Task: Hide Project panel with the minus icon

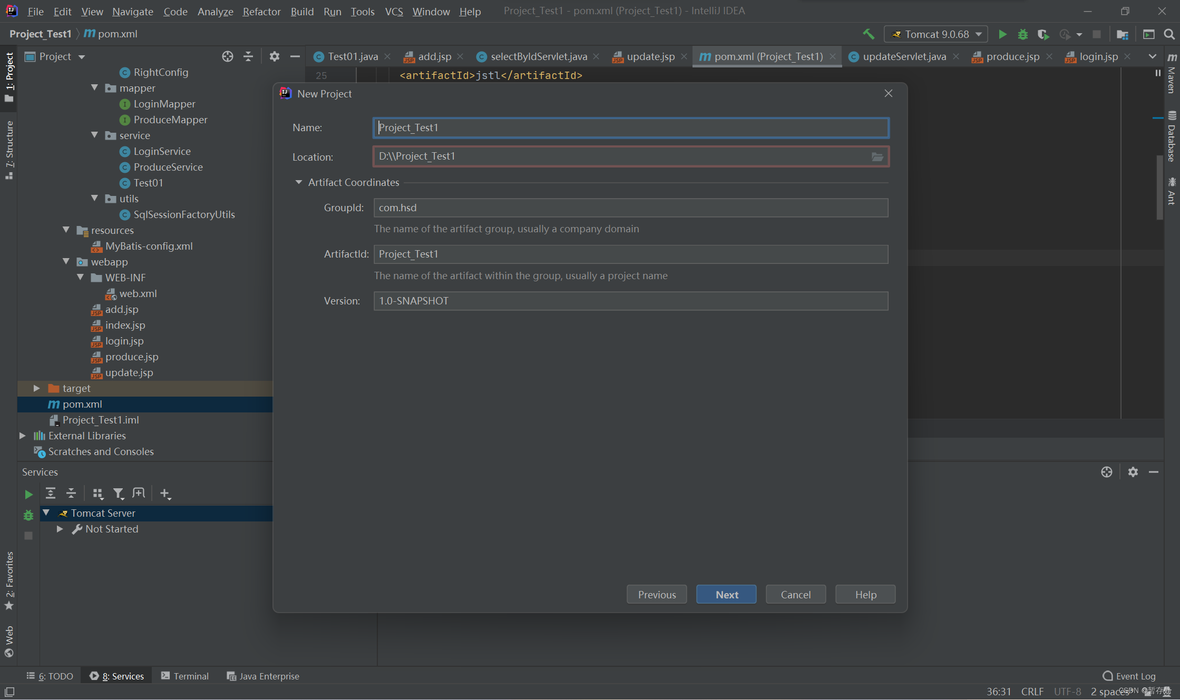Action: (x=295, y=56)
